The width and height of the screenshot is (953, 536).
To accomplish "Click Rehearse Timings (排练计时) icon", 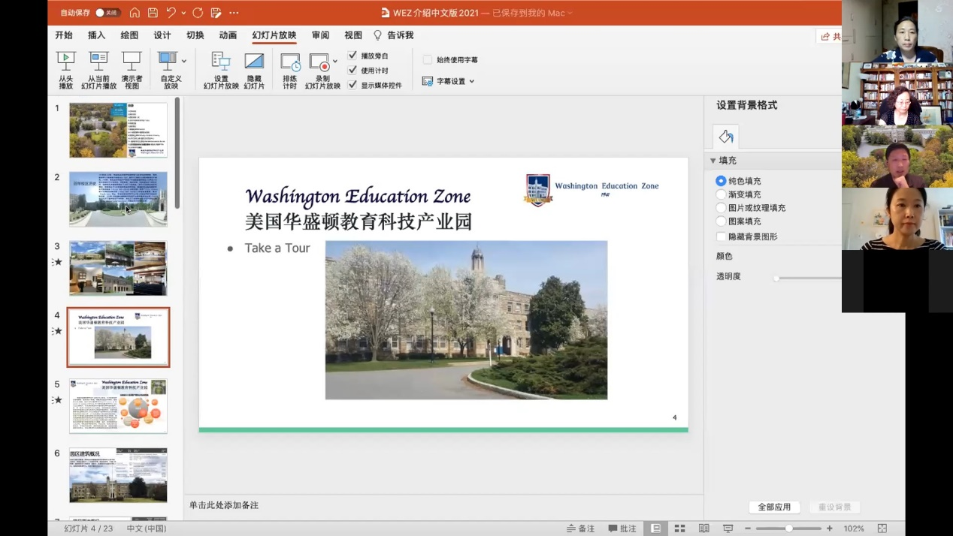I will pyautogui.click(x=290, y=62).
